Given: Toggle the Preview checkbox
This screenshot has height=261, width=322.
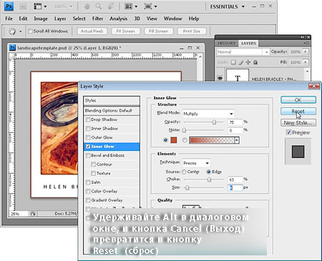Looking at the screenshot, I should 288,132.
